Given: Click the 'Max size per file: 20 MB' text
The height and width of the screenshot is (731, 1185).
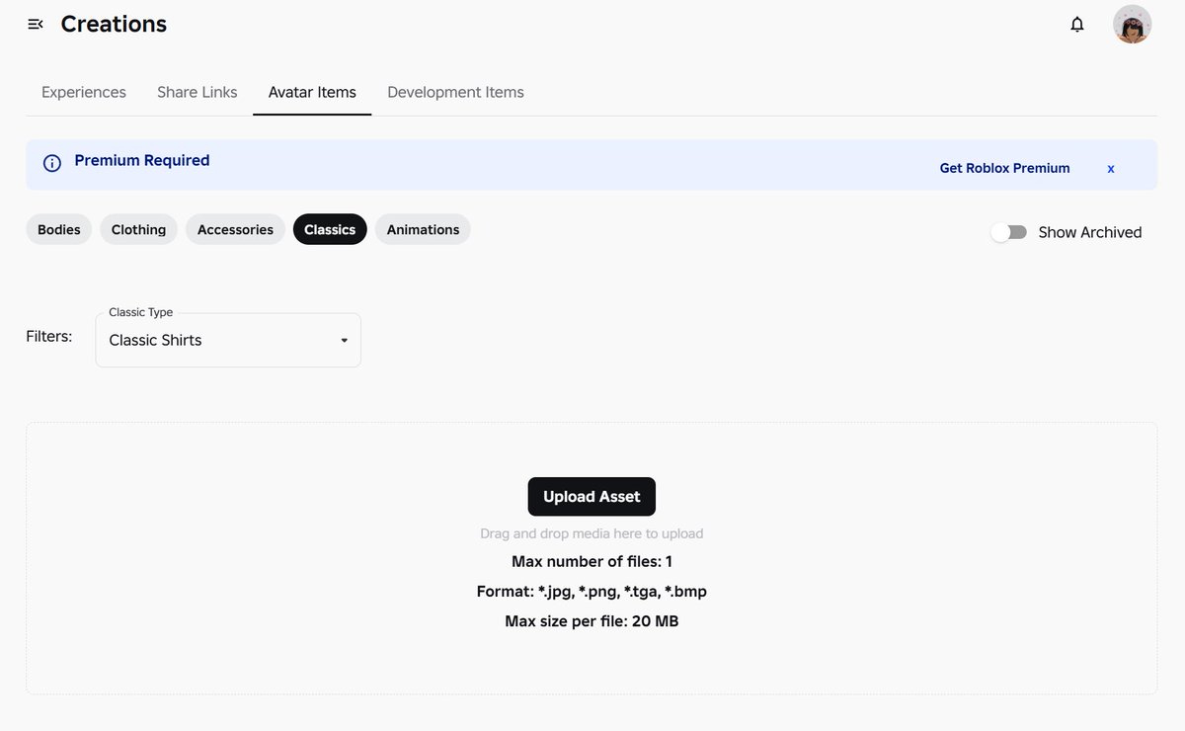Looking at the screenshot, I should (x=592, y=621).
